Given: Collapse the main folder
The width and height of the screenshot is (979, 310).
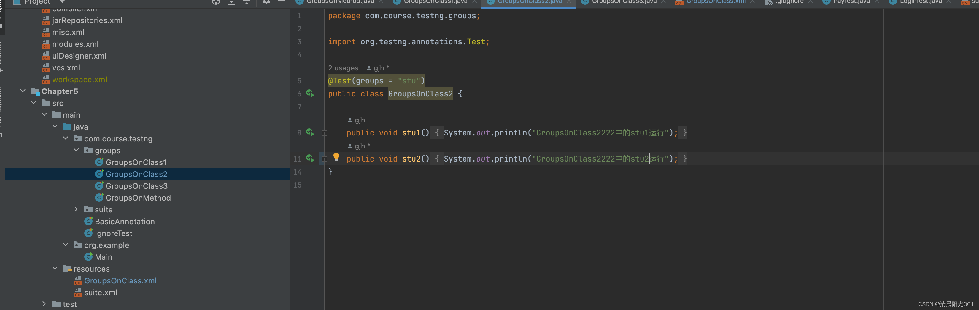Looking at the screenshot, I should pos(44,114).
